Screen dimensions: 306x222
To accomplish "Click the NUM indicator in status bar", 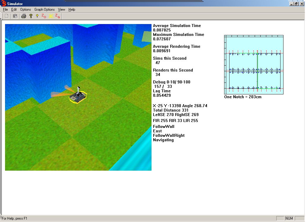I will tap(289, 218).
